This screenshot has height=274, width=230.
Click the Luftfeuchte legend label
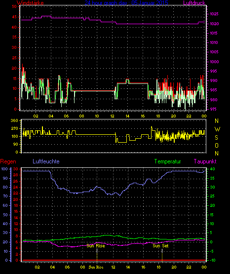[46, 161]
